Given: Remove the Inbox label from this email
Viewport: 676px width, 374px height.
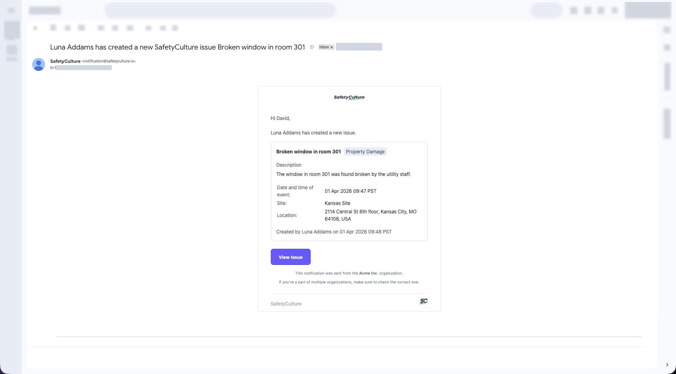Looking at the screenshot, I should click(x=332, y=47).
